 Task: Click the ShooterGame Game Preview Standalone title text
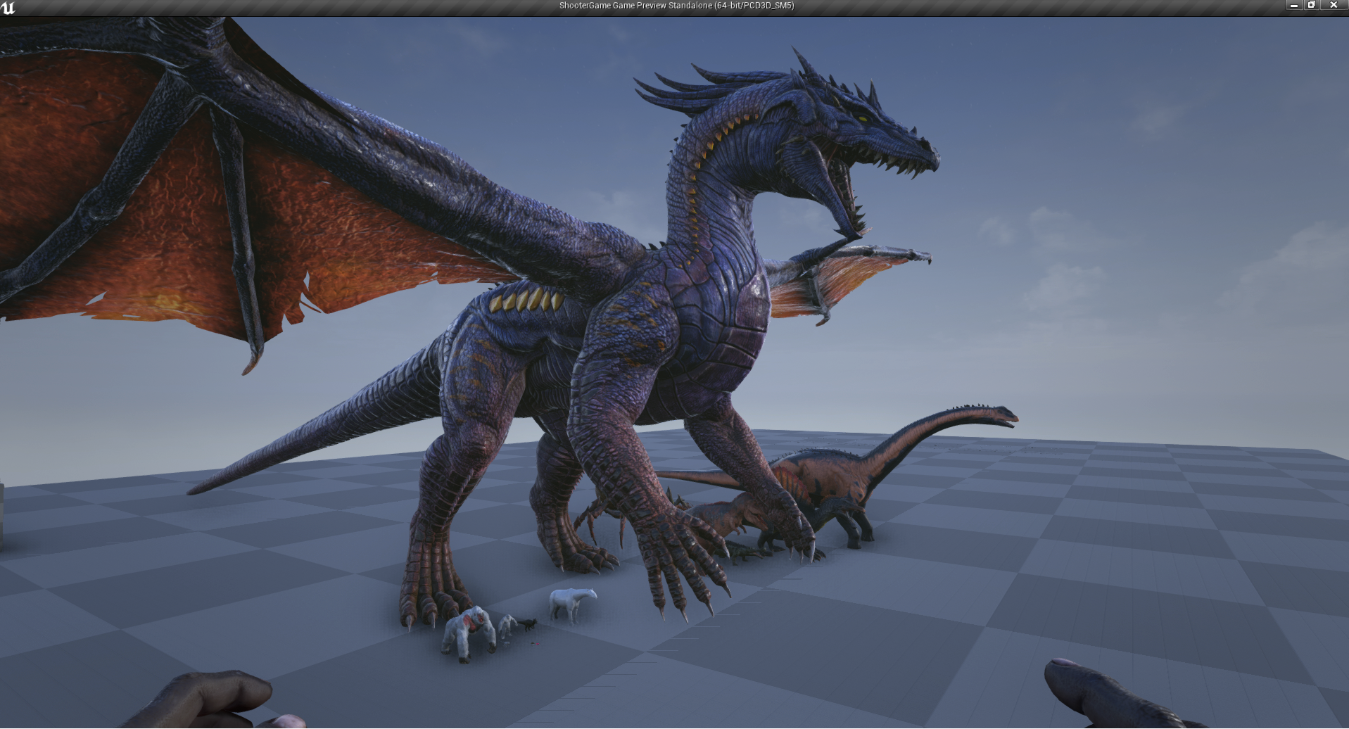click(676, 6)
